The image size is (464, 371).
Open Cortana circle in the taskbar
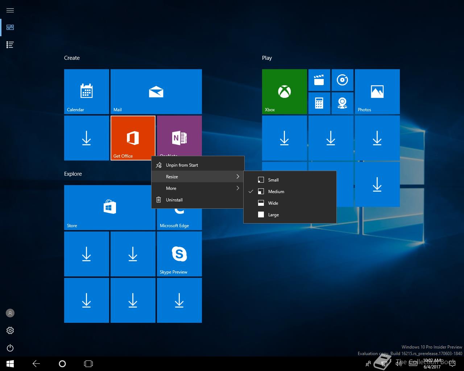(62, 364)
